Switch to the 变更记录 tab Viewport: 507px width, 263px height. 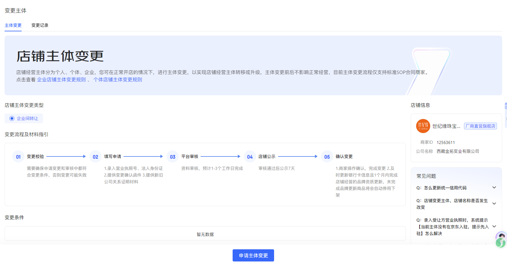coord(40,25)
